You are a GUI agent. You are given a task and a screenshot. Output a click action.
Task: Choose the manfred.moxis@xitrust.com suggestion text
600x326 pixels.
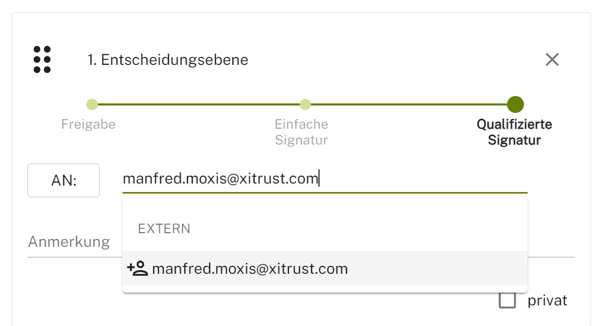(250, 269)
